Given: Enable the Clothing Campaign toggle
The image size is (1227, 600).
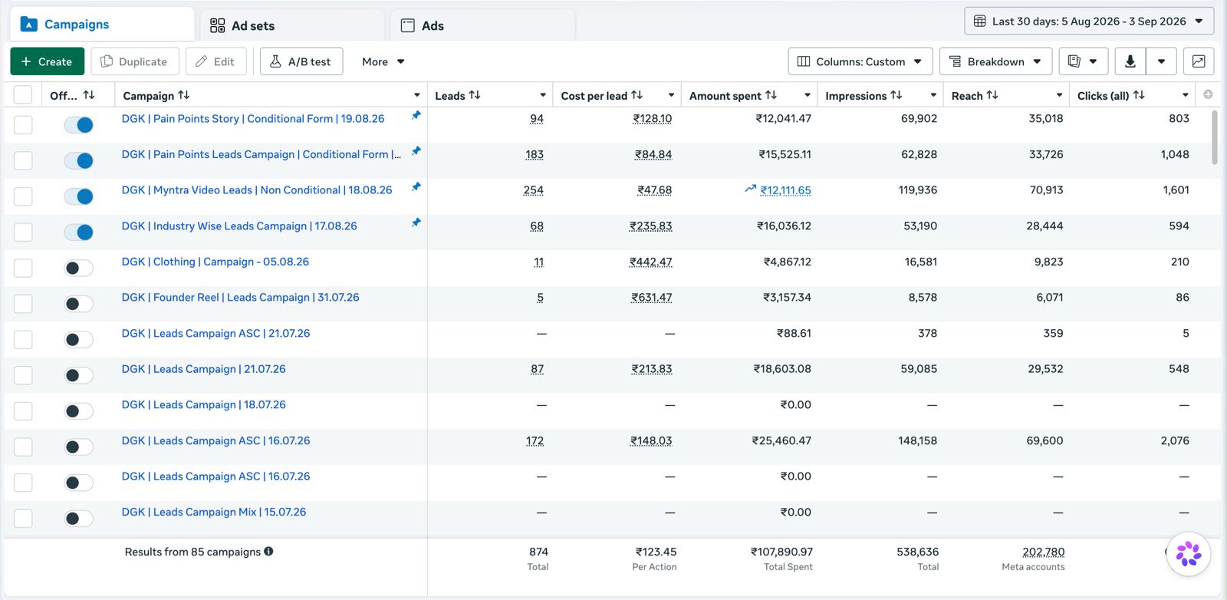Looking at the screenshot, I should (78, 268).
